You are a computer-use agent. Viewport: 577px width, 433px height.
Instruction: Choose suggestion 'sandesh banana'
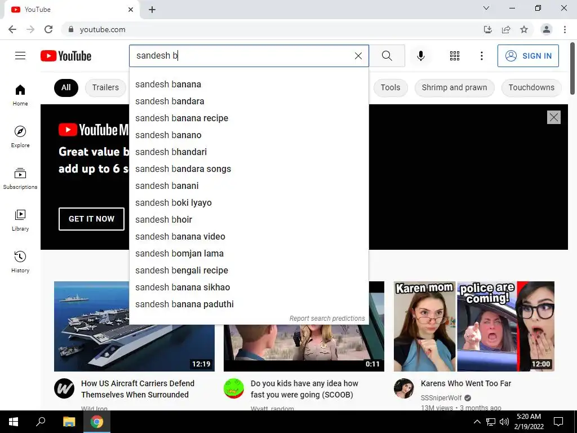coord(248,85)
